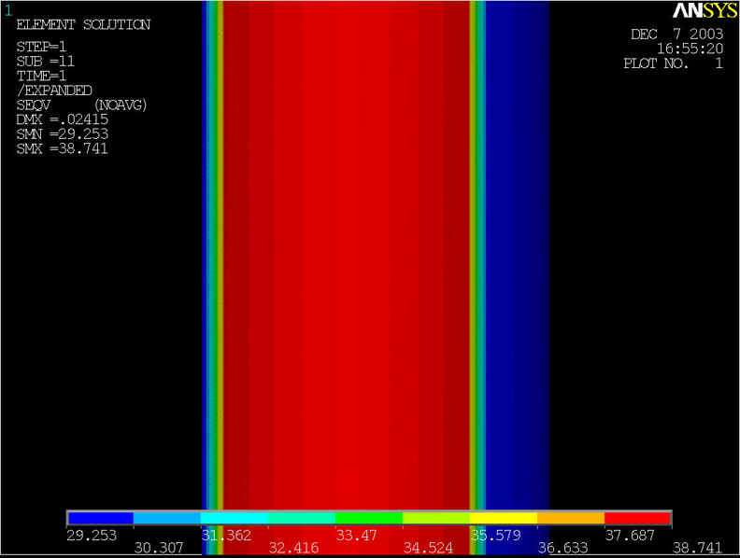
Task: Click the STEP=1 label
Action: (x=41, y=48)
